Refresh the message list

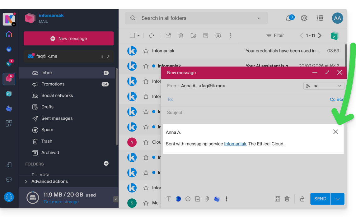[152, 36]
